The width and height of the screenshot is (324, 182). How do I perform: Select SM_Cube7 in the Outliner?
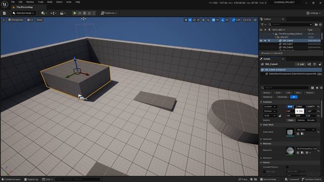pos(288,44)
